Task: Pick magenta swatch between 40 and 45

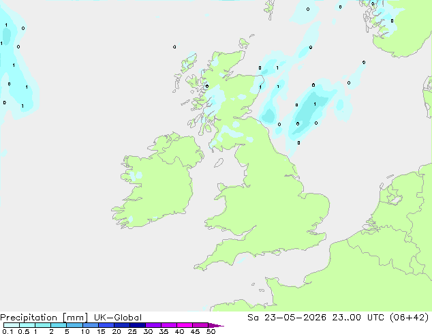Action: [185, 325]
